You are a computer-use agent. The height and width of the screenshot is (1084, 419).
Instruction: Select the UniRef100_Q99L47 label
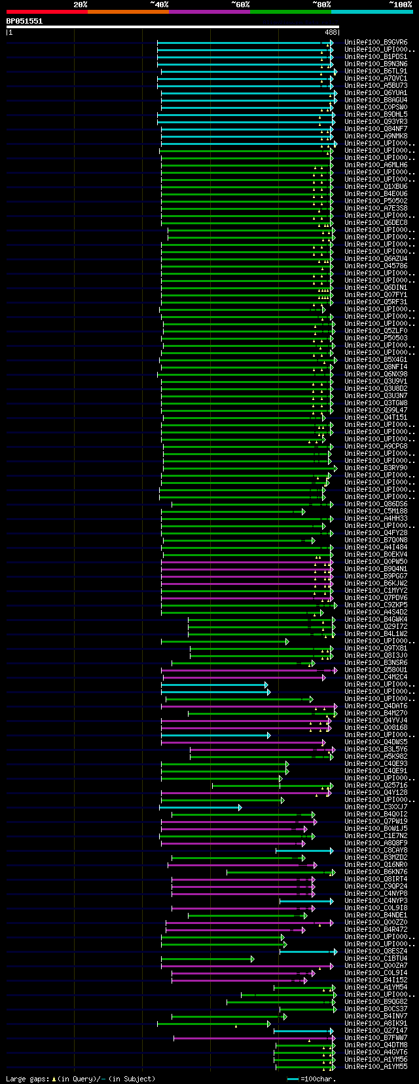pos(376,410)
